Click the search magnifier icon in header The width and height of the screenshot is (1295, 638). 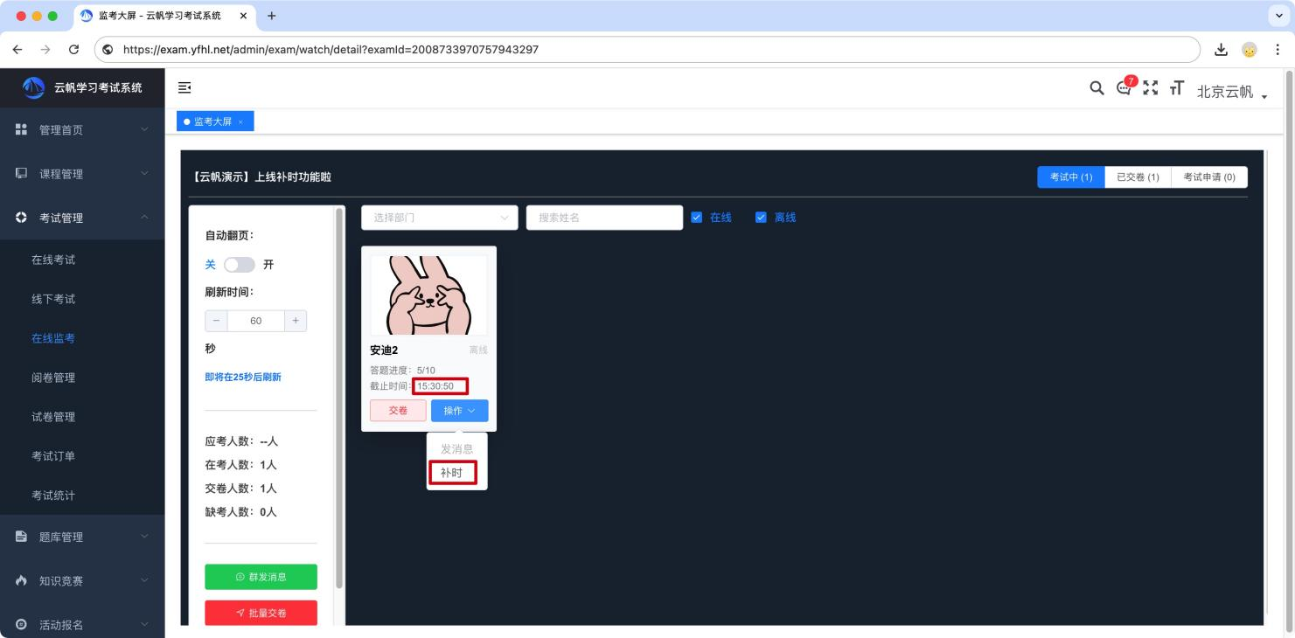(1097, 88)
